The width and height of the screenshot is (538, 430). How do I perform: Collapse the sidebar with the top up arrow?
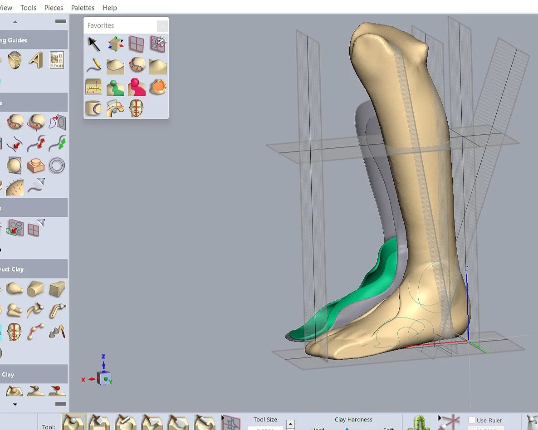click(14, 21)
